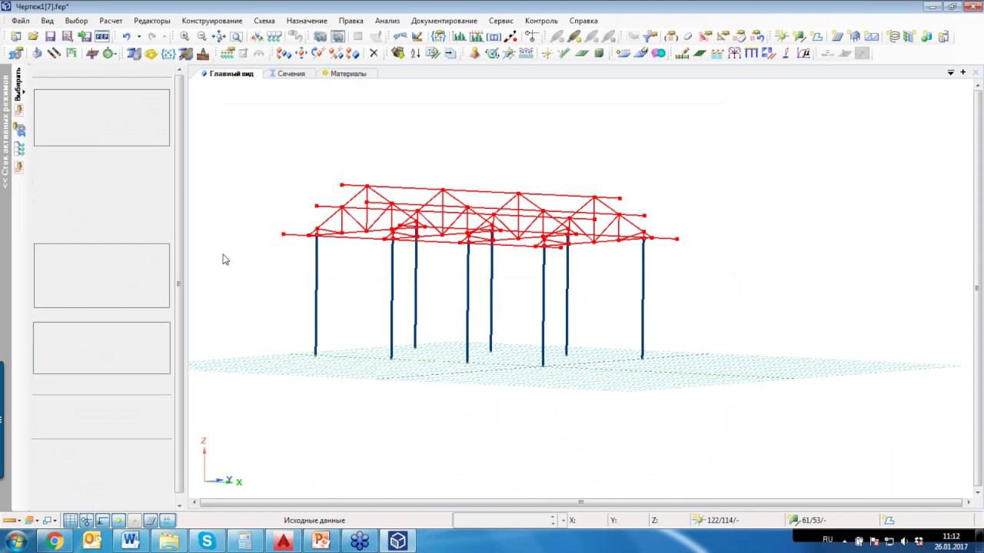This screenshot has width=984, height=553.
Task: Click the Save file icon
Action: (x=50, y=36)
